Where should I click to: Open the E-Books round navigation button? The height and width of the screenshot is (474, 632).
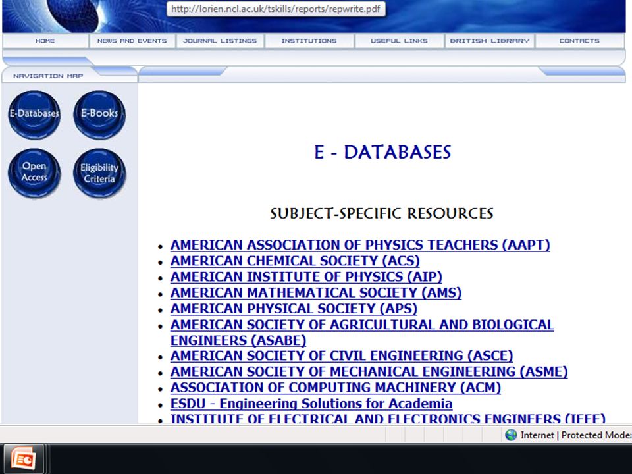[99, 115]
